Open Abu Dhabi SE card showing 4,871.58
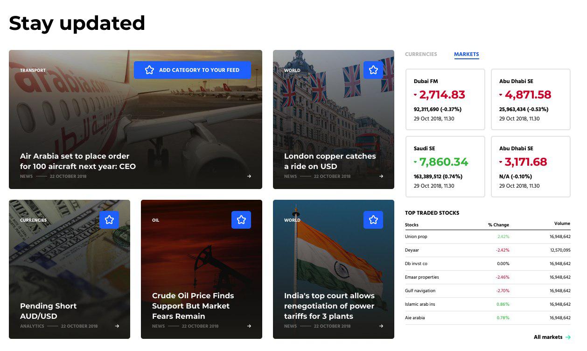Viewport: 587px width, 351px height. coord(531,99)
